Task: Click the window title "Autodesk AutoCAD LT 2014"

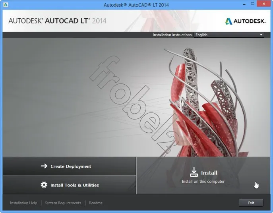Action: 136,5
